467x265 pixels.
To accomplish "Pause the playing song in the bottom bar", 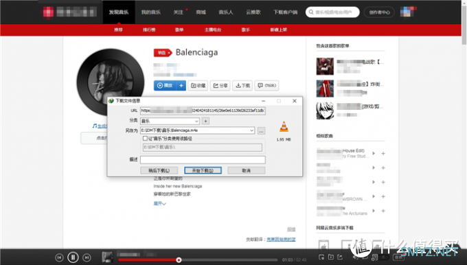I will (x=73, y=257).
